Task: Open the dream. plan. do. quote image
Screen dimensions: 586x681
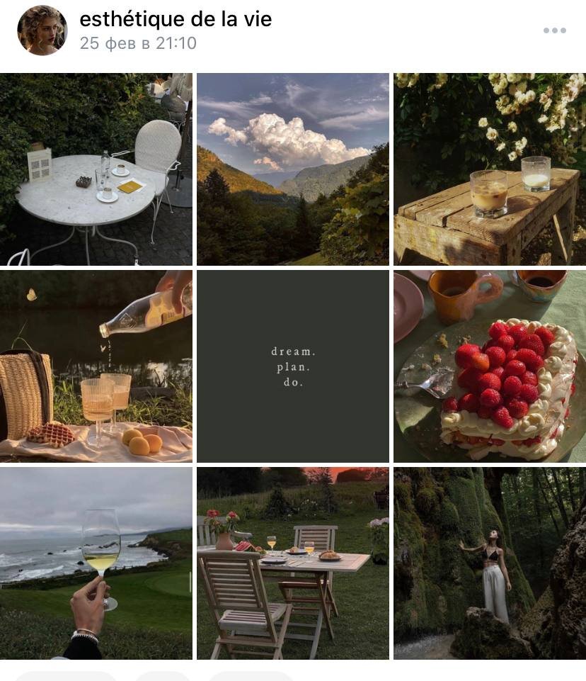Action: pos(293,366)
